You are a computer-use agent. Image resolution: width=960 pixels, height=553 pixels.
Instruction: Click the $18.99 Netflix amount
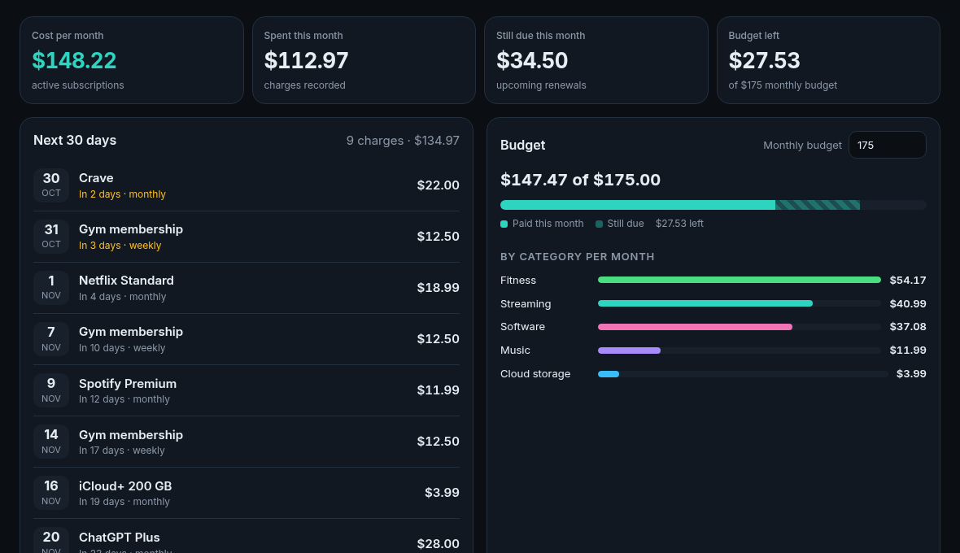pyautogui.click(x=438, y=288)
